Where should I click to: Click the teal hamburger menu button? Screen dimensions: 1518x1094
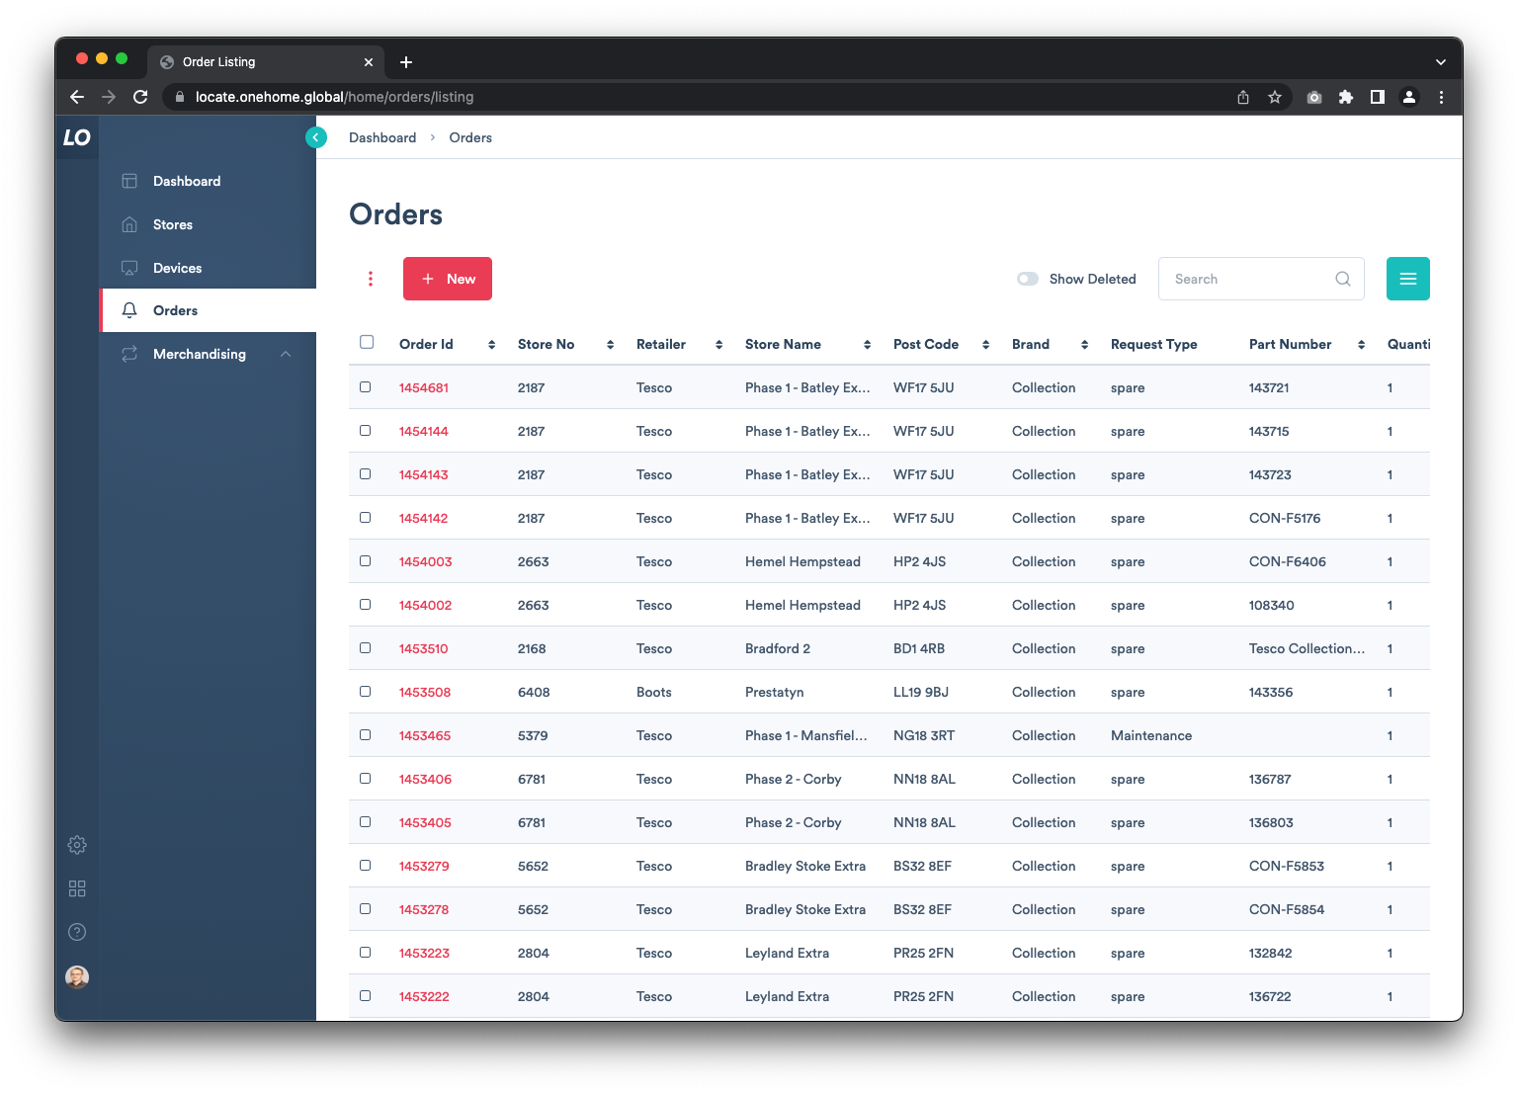[x=1407, y=279]
